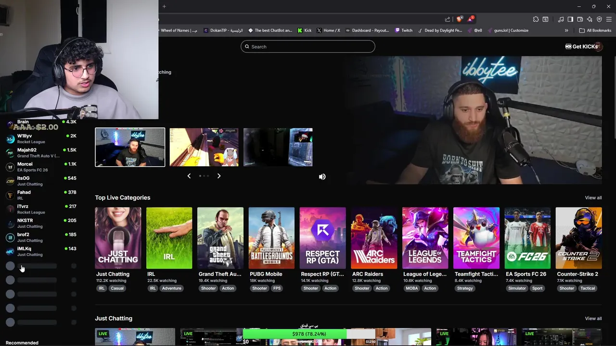Image resolution: width=616 pixels, height=346 pixels.
Task: Open the All Bookmarks folder
Action: 595,30
